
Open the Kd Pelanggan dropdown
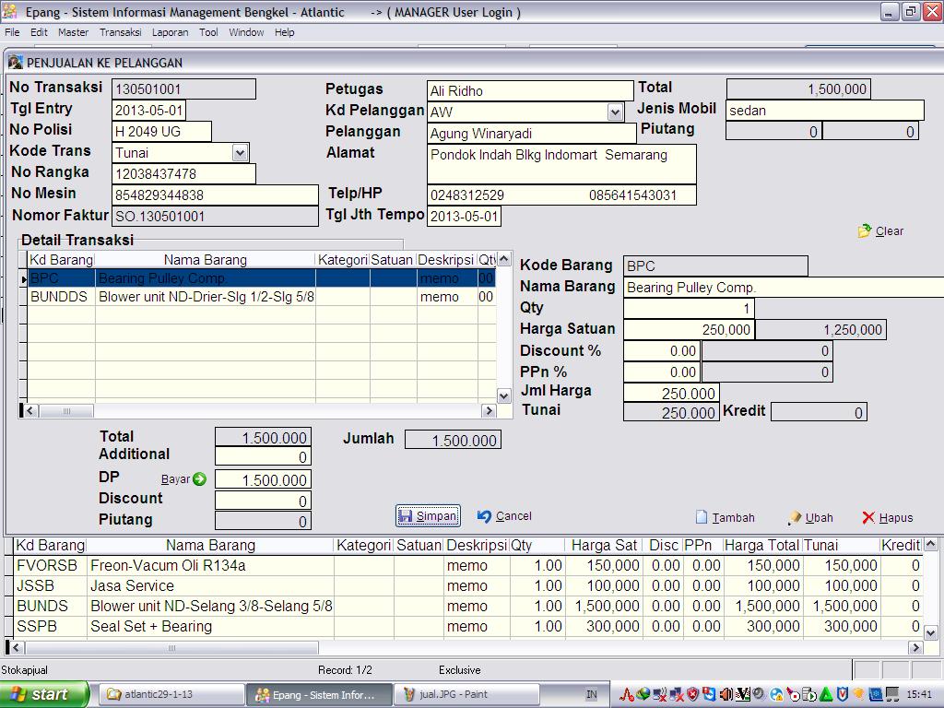616,112
